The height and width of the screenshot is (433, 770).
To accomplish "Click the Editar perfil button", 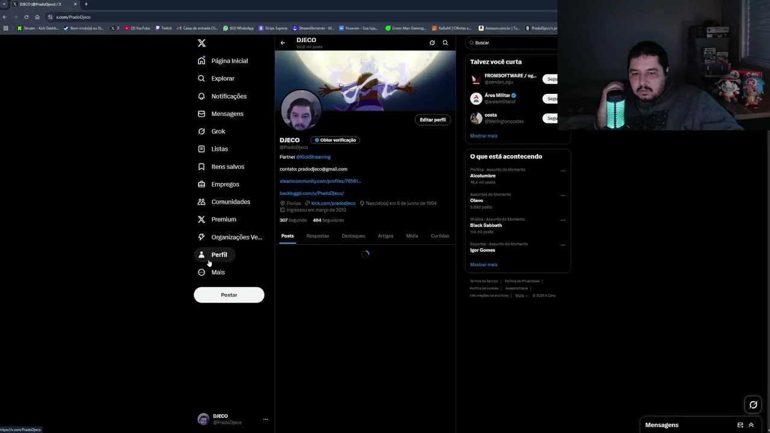I will coord(433,120).
